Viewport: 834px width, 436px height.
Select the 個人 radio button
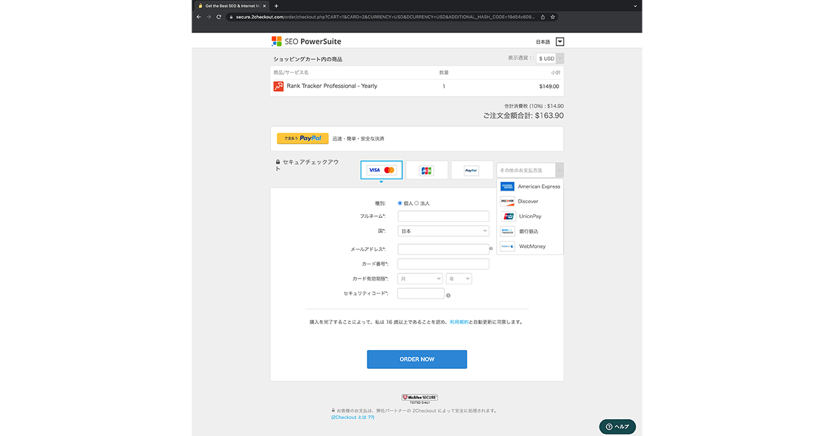point(400,203)
